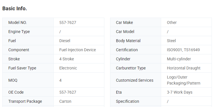Click the Car Make value Other

172,22
